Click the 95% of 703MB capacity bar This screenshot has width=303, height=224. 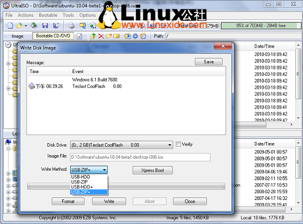261,26
